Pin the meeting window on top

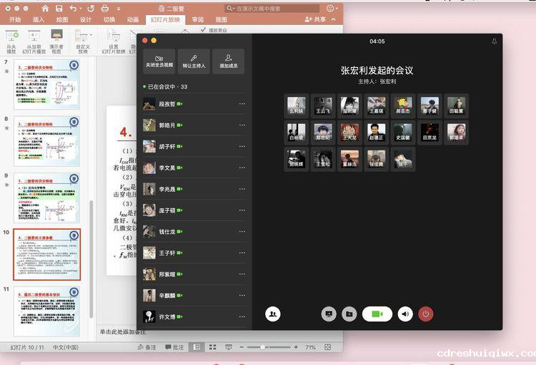pyautogui.click(x=494, y=41)
